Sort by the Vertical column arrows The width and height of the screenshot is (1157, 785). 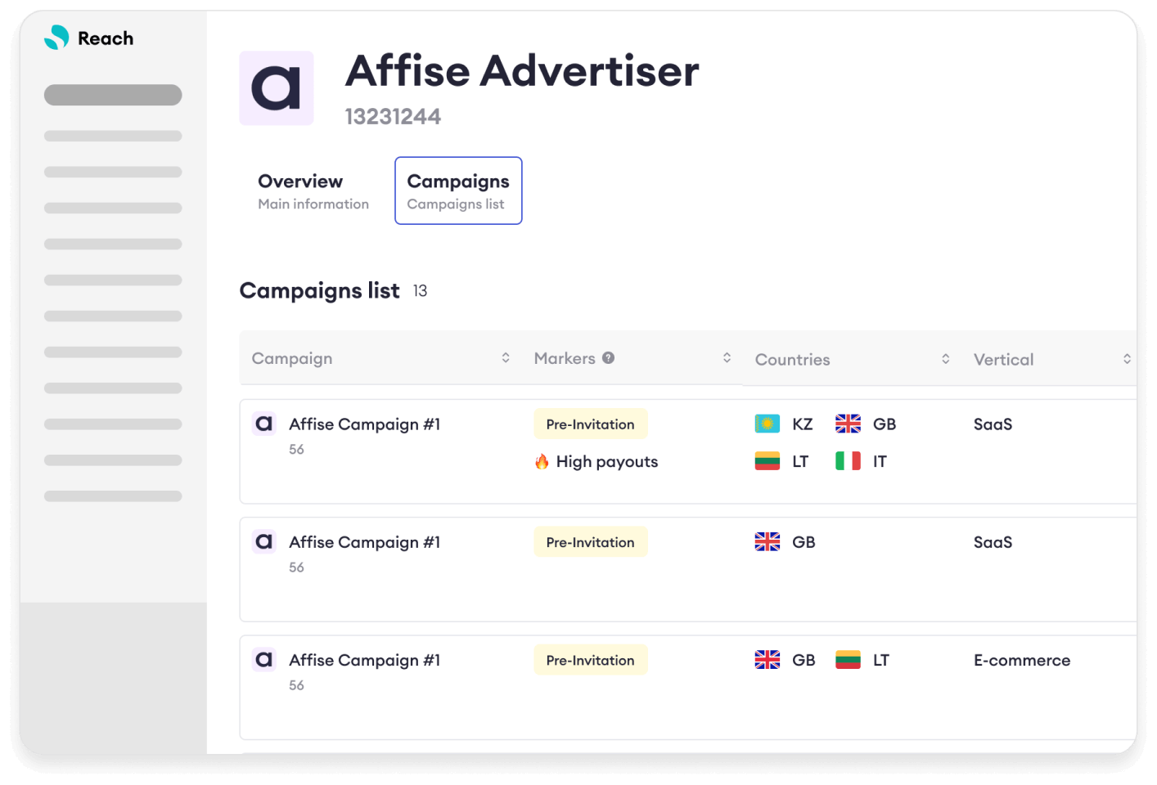(x=1127, y=359)
